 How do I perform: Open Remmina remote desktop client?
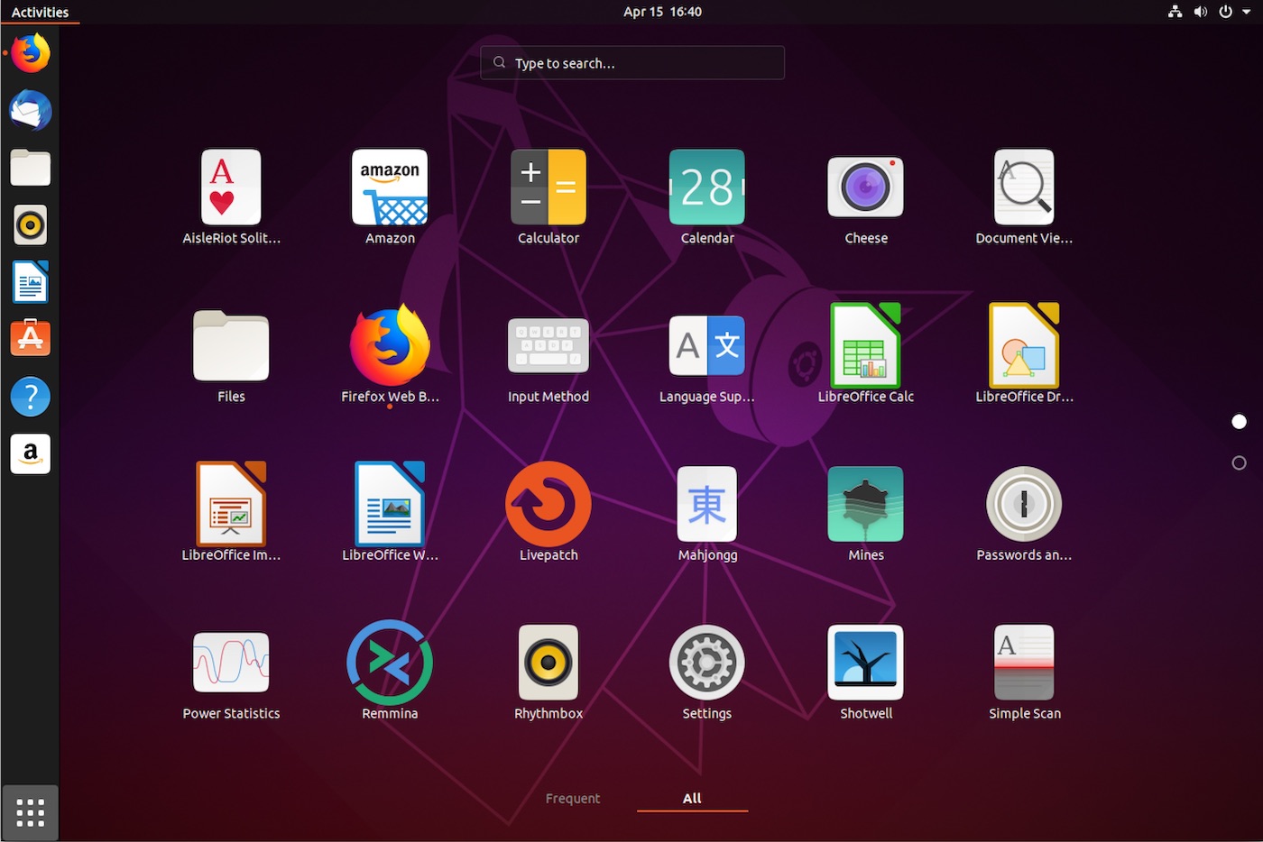[390, 663]
